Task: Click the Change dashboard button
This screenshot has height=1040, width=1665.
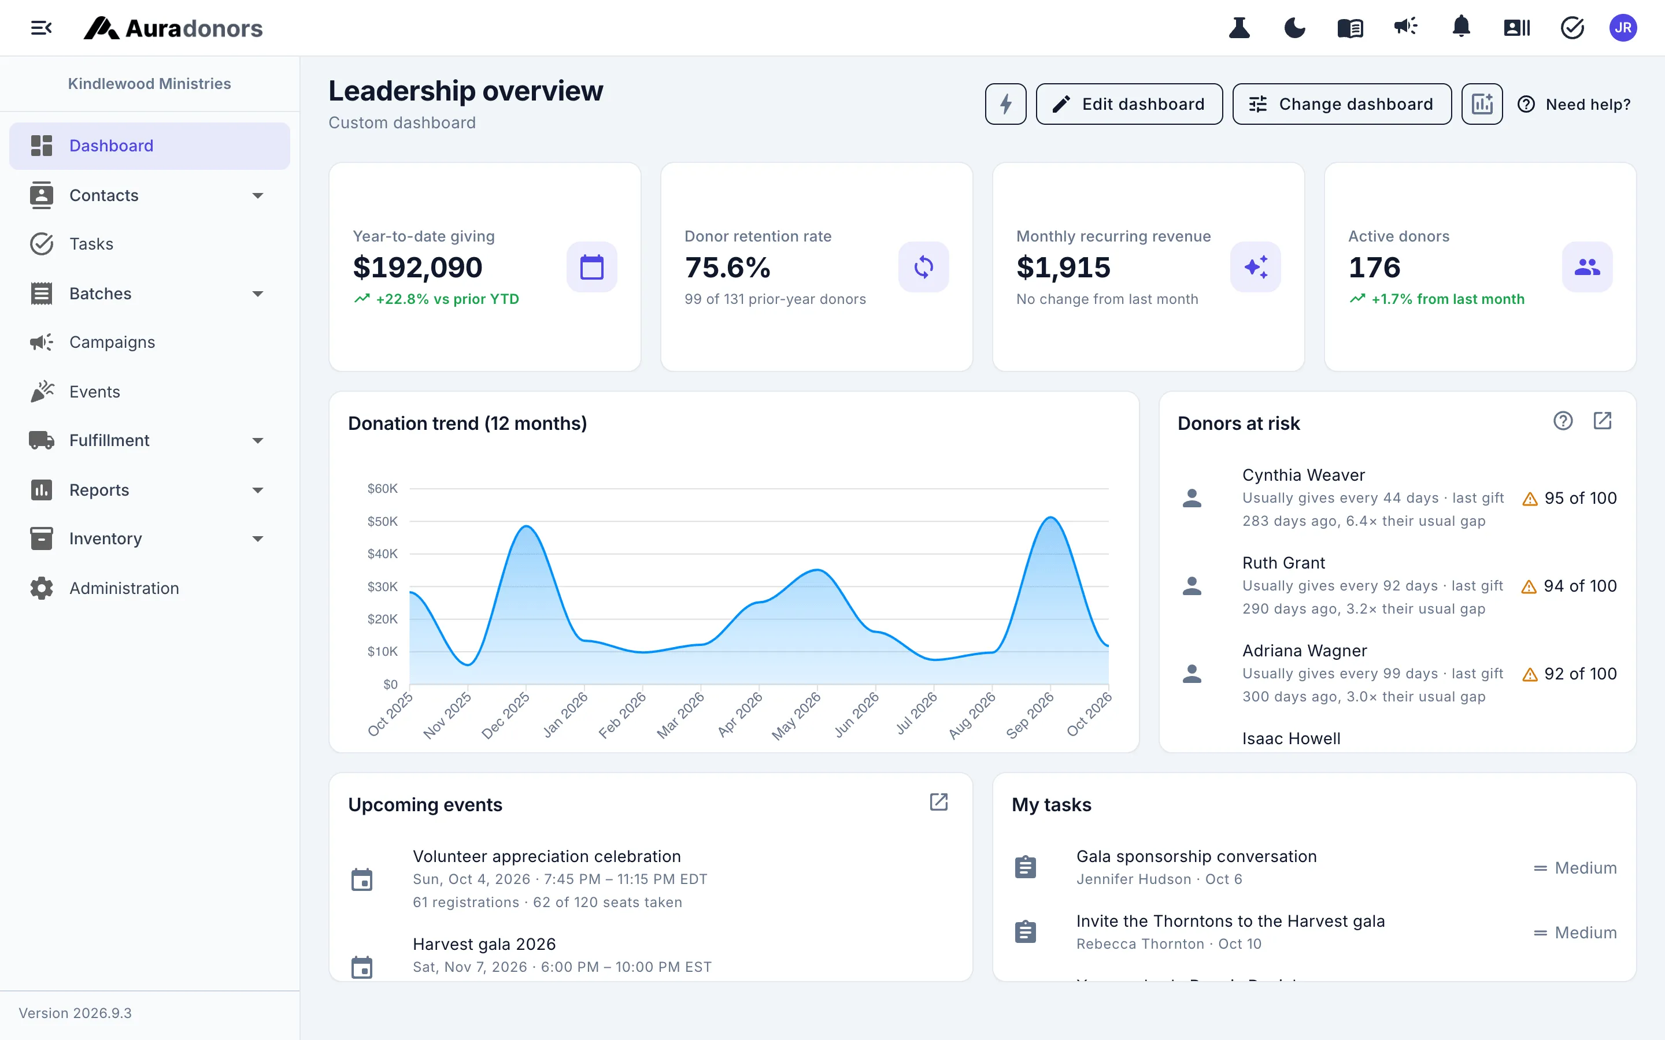Action: click(1342, 104)
